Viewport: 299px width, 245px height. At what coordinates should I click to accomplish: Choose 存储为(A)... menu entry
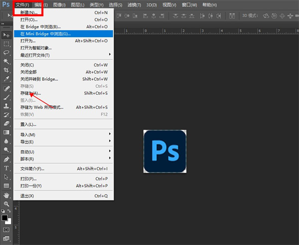point(30,93)
